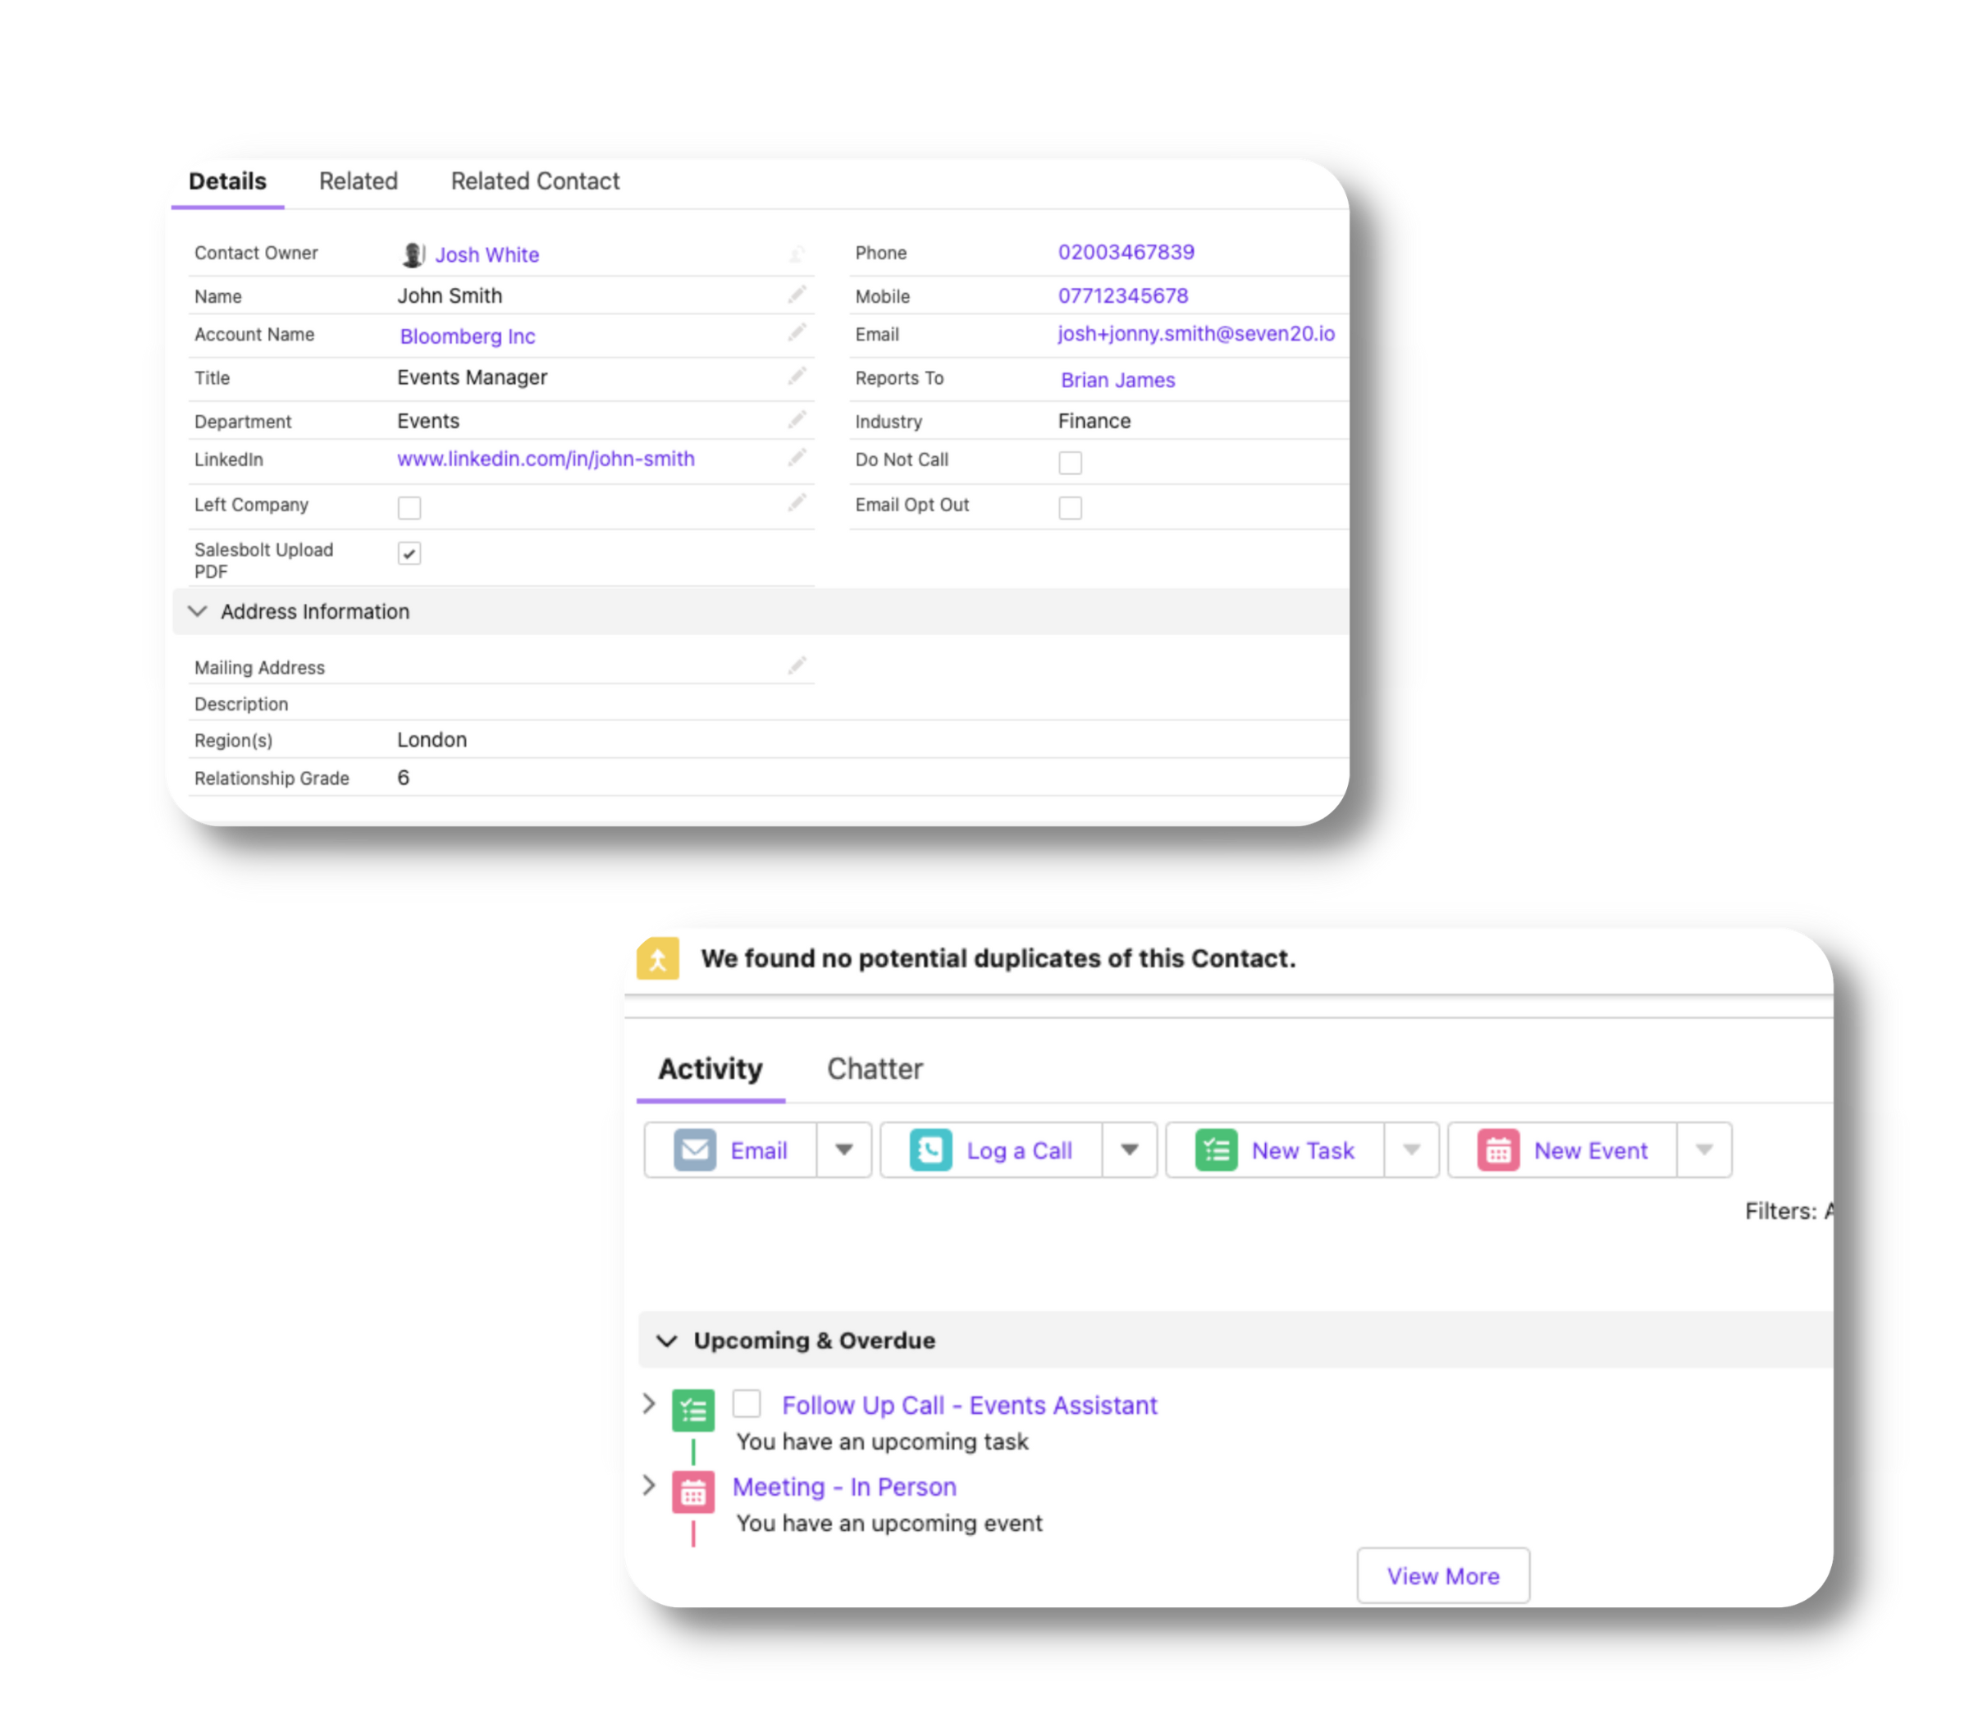Screen dimensions: 1969x1723
Task: Click the New Event calendar icon
Action: pyautogui.click(x=1498, y=1150)
